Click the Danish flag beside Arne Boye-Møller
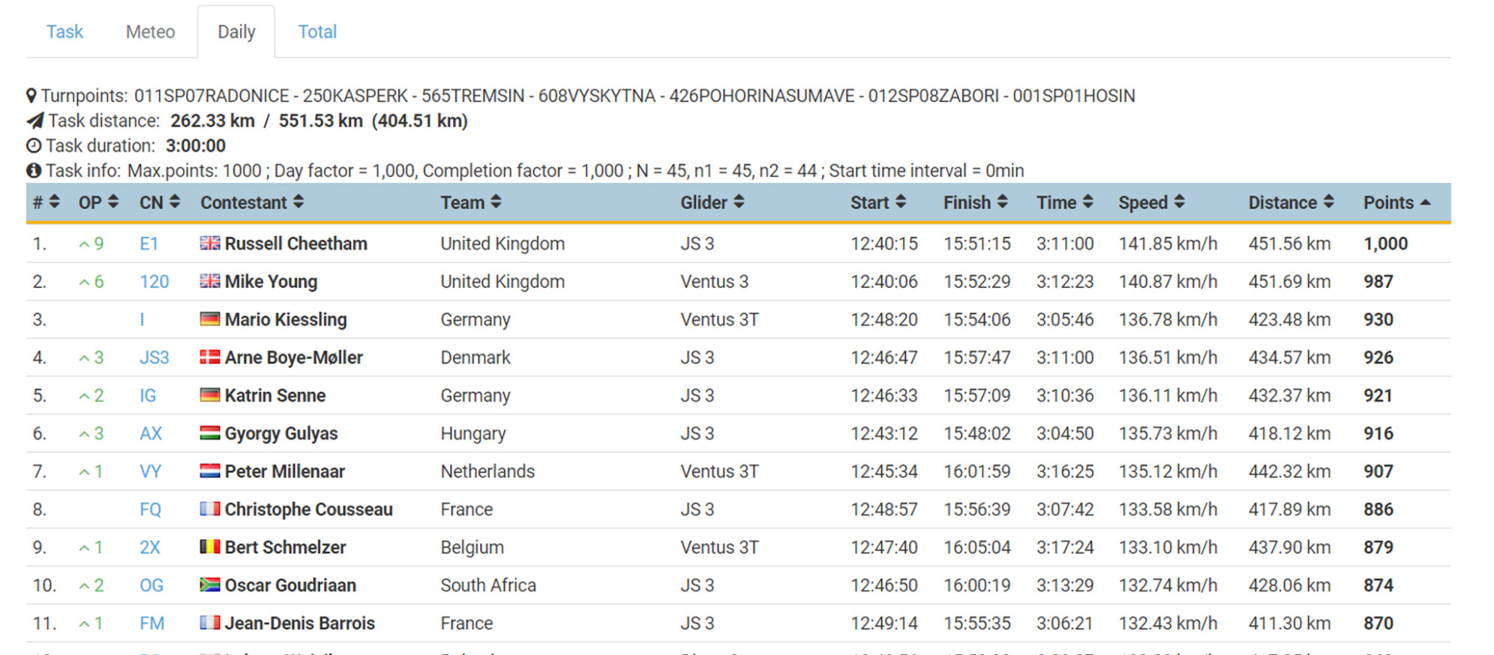 [x=210, y=357]
